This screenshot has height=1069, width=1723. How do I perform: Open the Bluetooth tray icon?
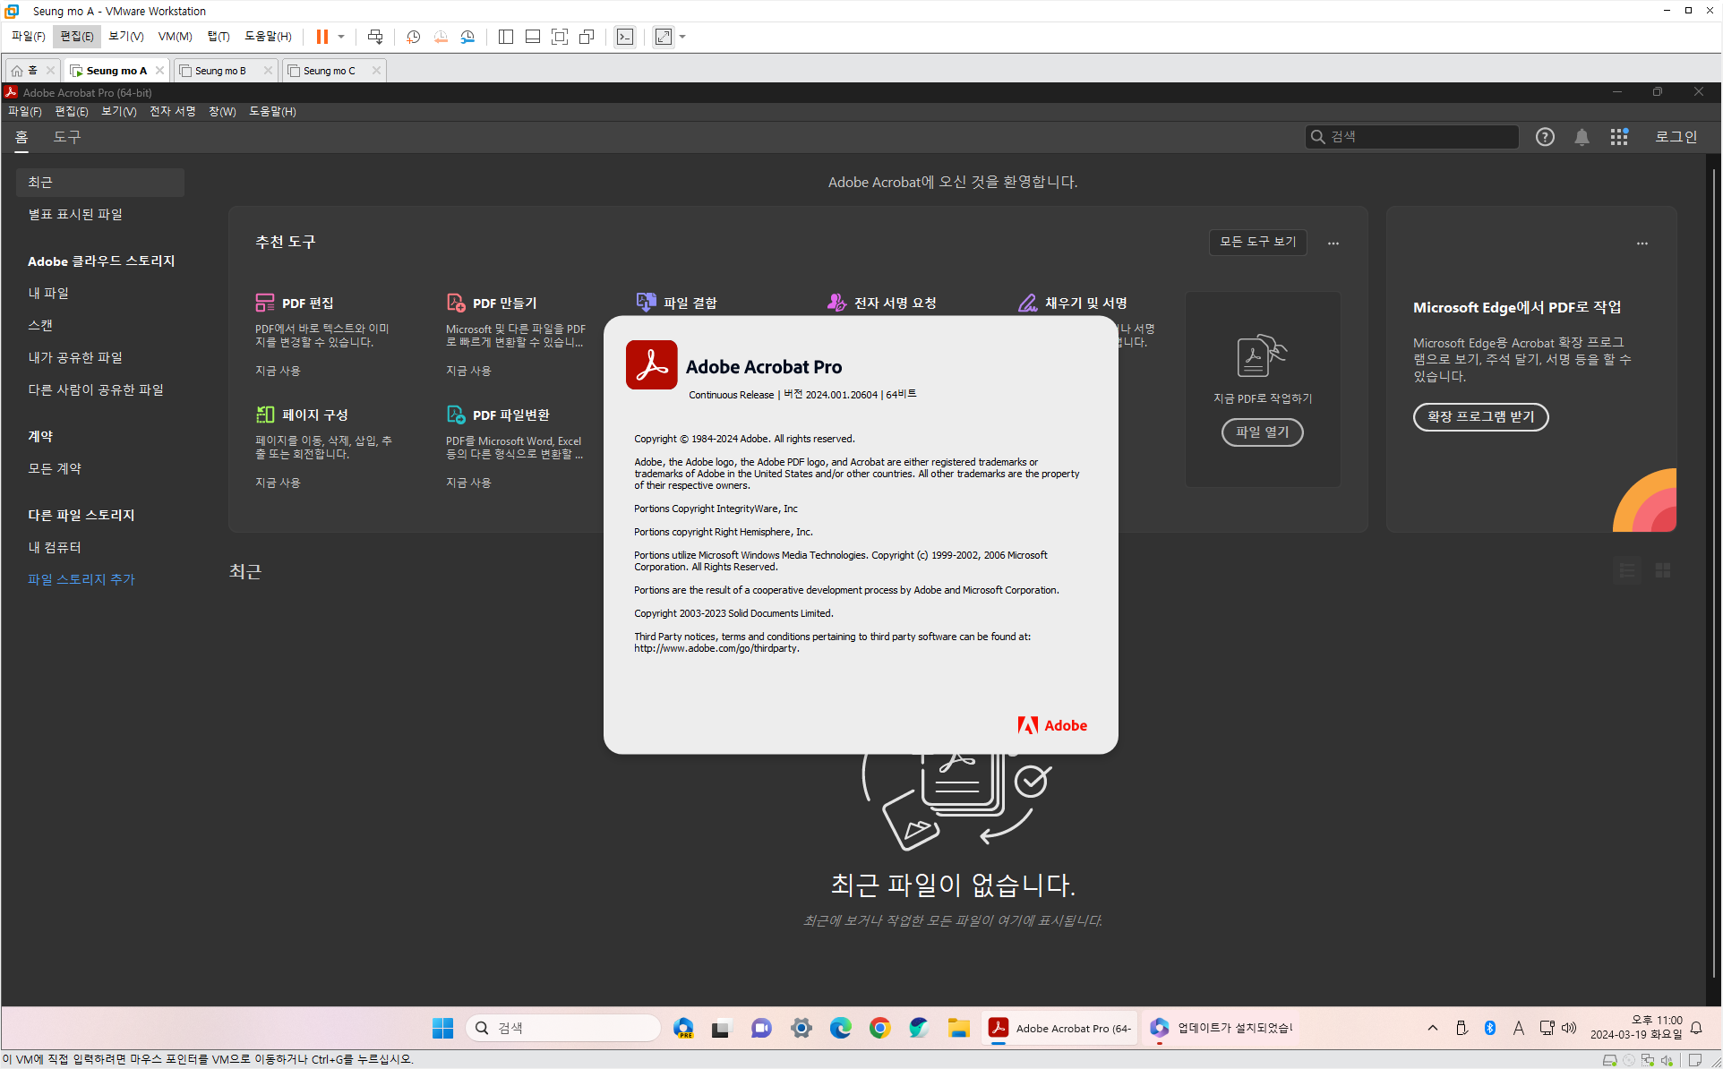(x=1490, y=1028)
